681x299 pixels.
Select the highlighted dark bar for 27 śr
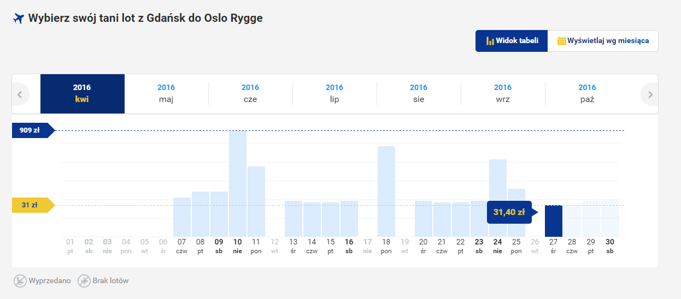coord(554,221)
